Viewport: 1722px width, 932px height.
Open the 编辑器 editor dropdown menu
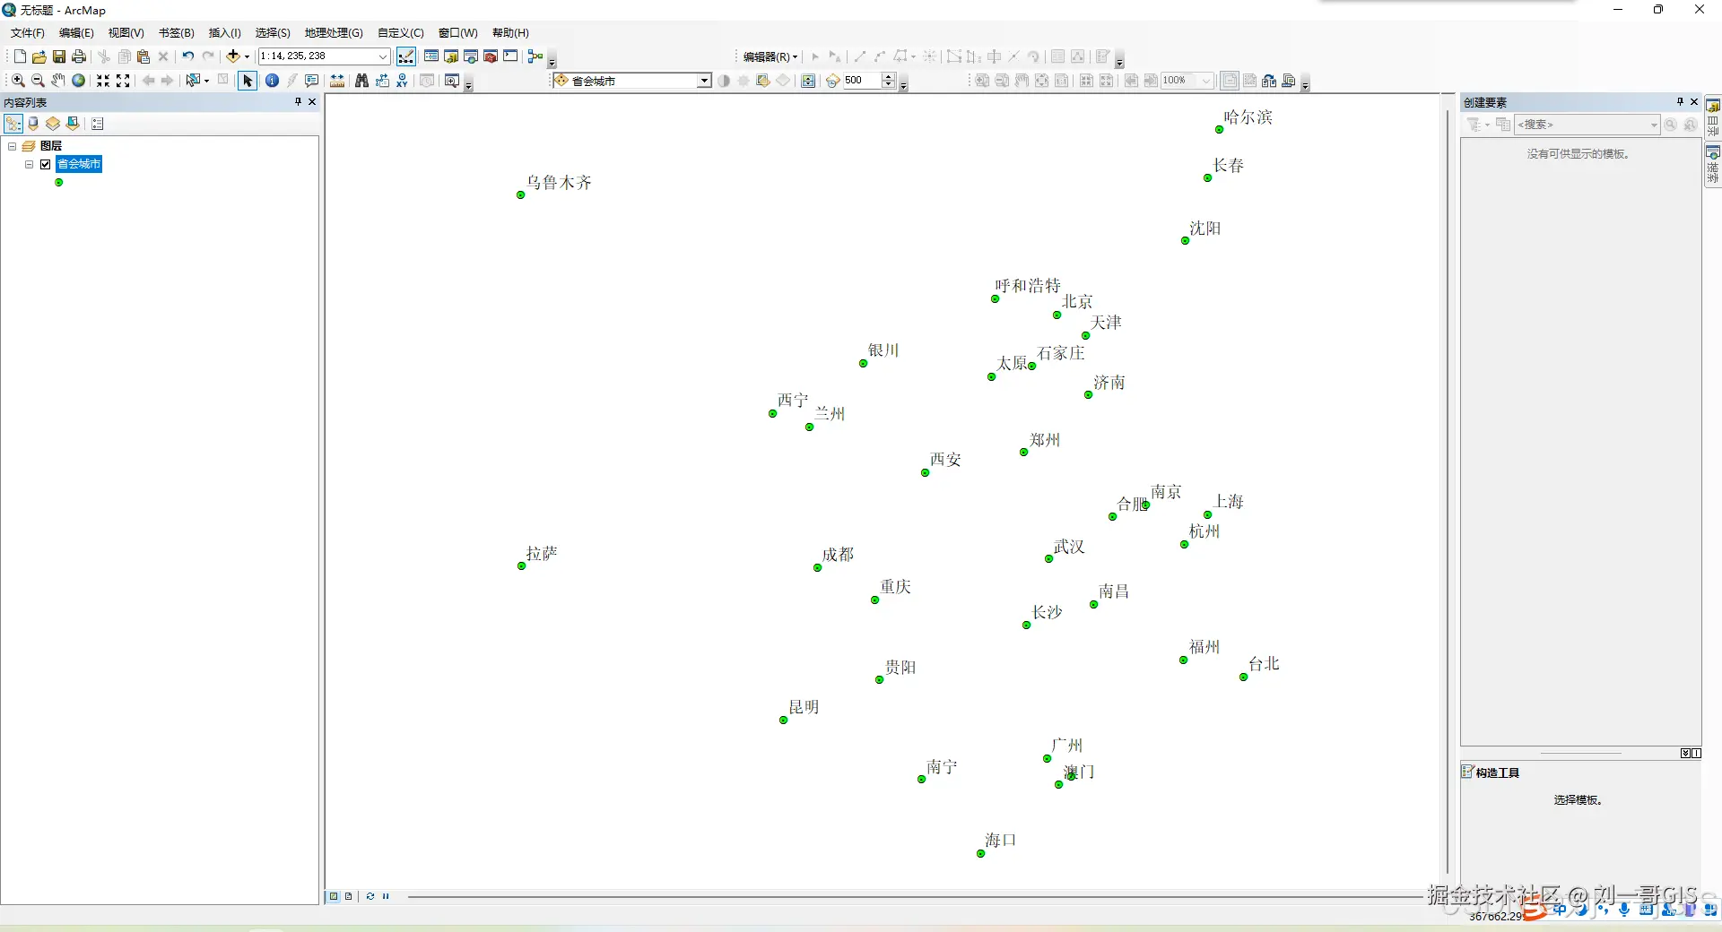[770, 56]
